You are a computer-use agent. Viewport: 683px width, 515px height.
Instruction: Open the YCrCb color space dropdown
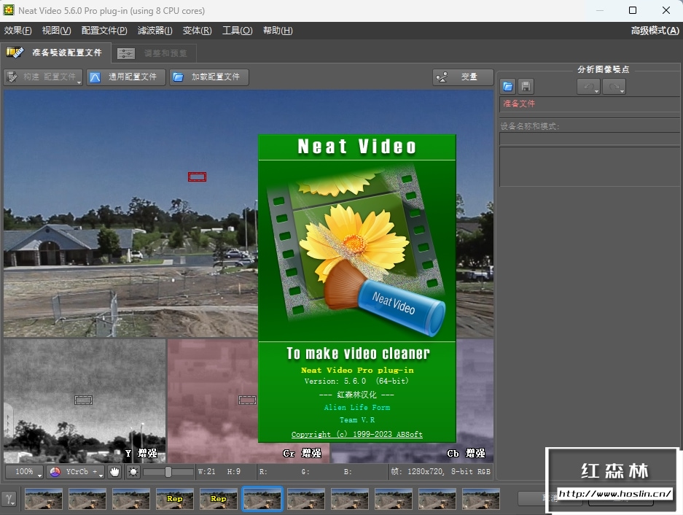[76, 472]
